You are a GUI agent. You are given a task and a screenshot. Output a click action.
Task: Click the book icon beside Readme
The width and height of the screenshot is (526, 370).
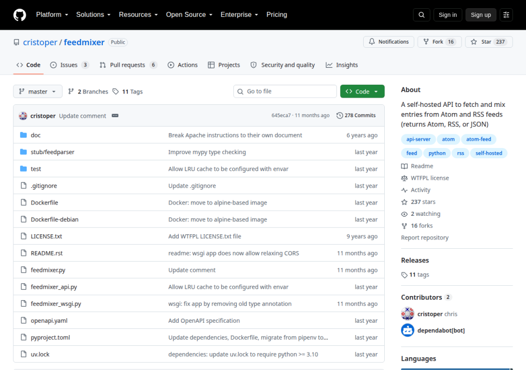pyautogui.click(x=404, y=166)
